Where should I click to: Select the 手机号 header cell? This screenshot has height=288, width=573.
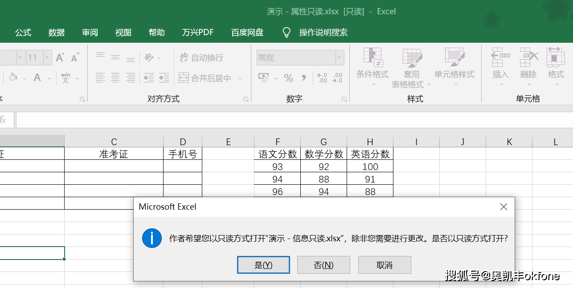pos(183,154)
